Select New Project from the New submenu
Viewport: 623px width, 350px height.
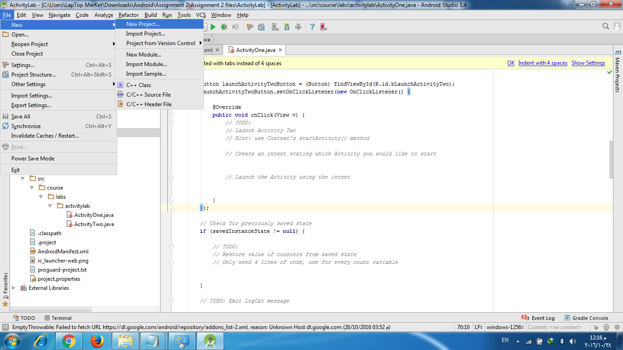click(x=145, y=24)
